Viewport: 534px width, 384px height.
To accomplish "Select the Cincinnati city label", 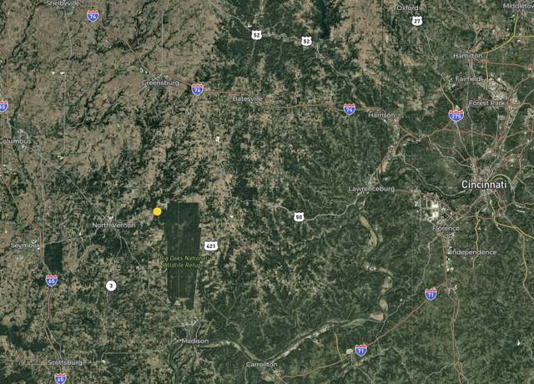I will click(x=484, y=184).
